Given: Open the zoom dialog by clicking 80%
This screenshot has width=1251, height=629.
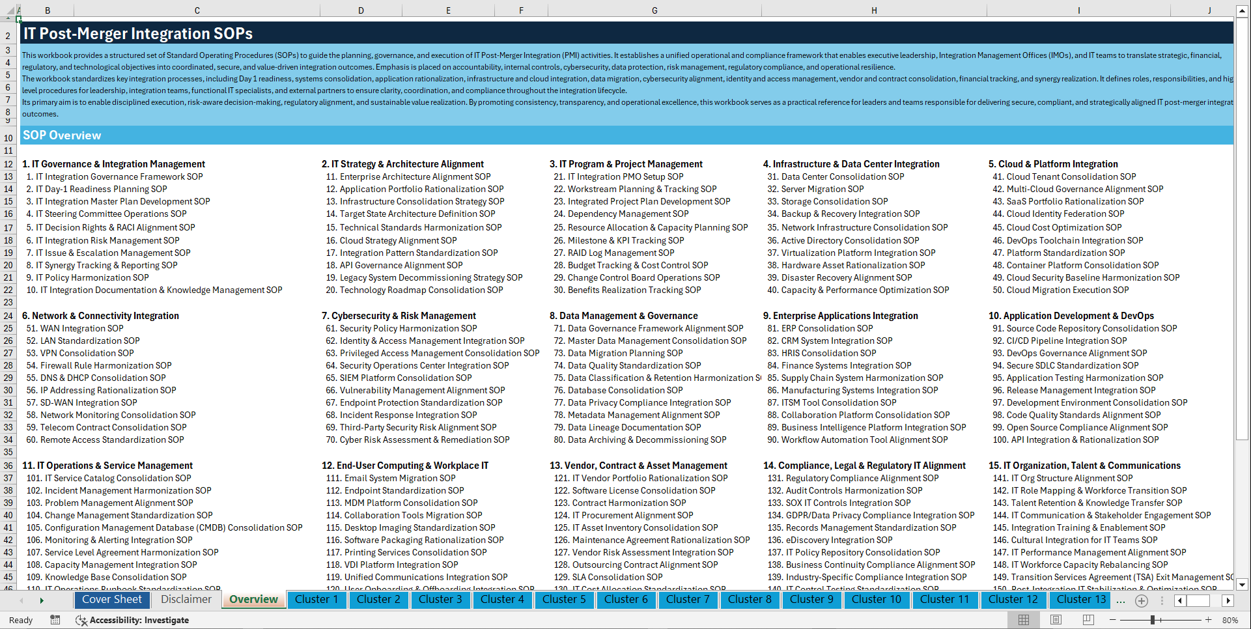Looking at the screenshot, I should [x=1231, y=620].
